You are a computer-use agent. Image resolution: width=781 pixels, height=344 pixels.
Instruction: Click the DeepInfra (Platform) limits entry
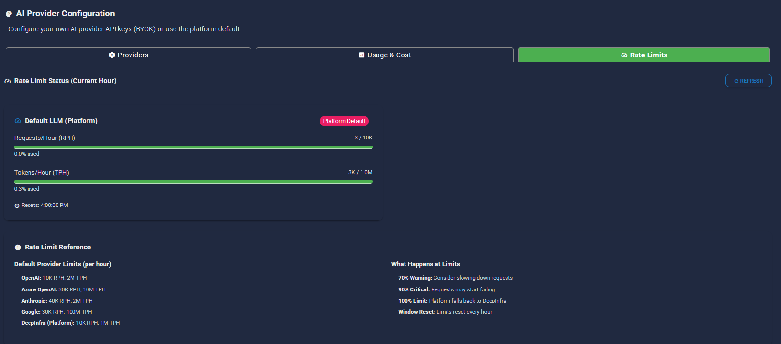click(71, 323)
